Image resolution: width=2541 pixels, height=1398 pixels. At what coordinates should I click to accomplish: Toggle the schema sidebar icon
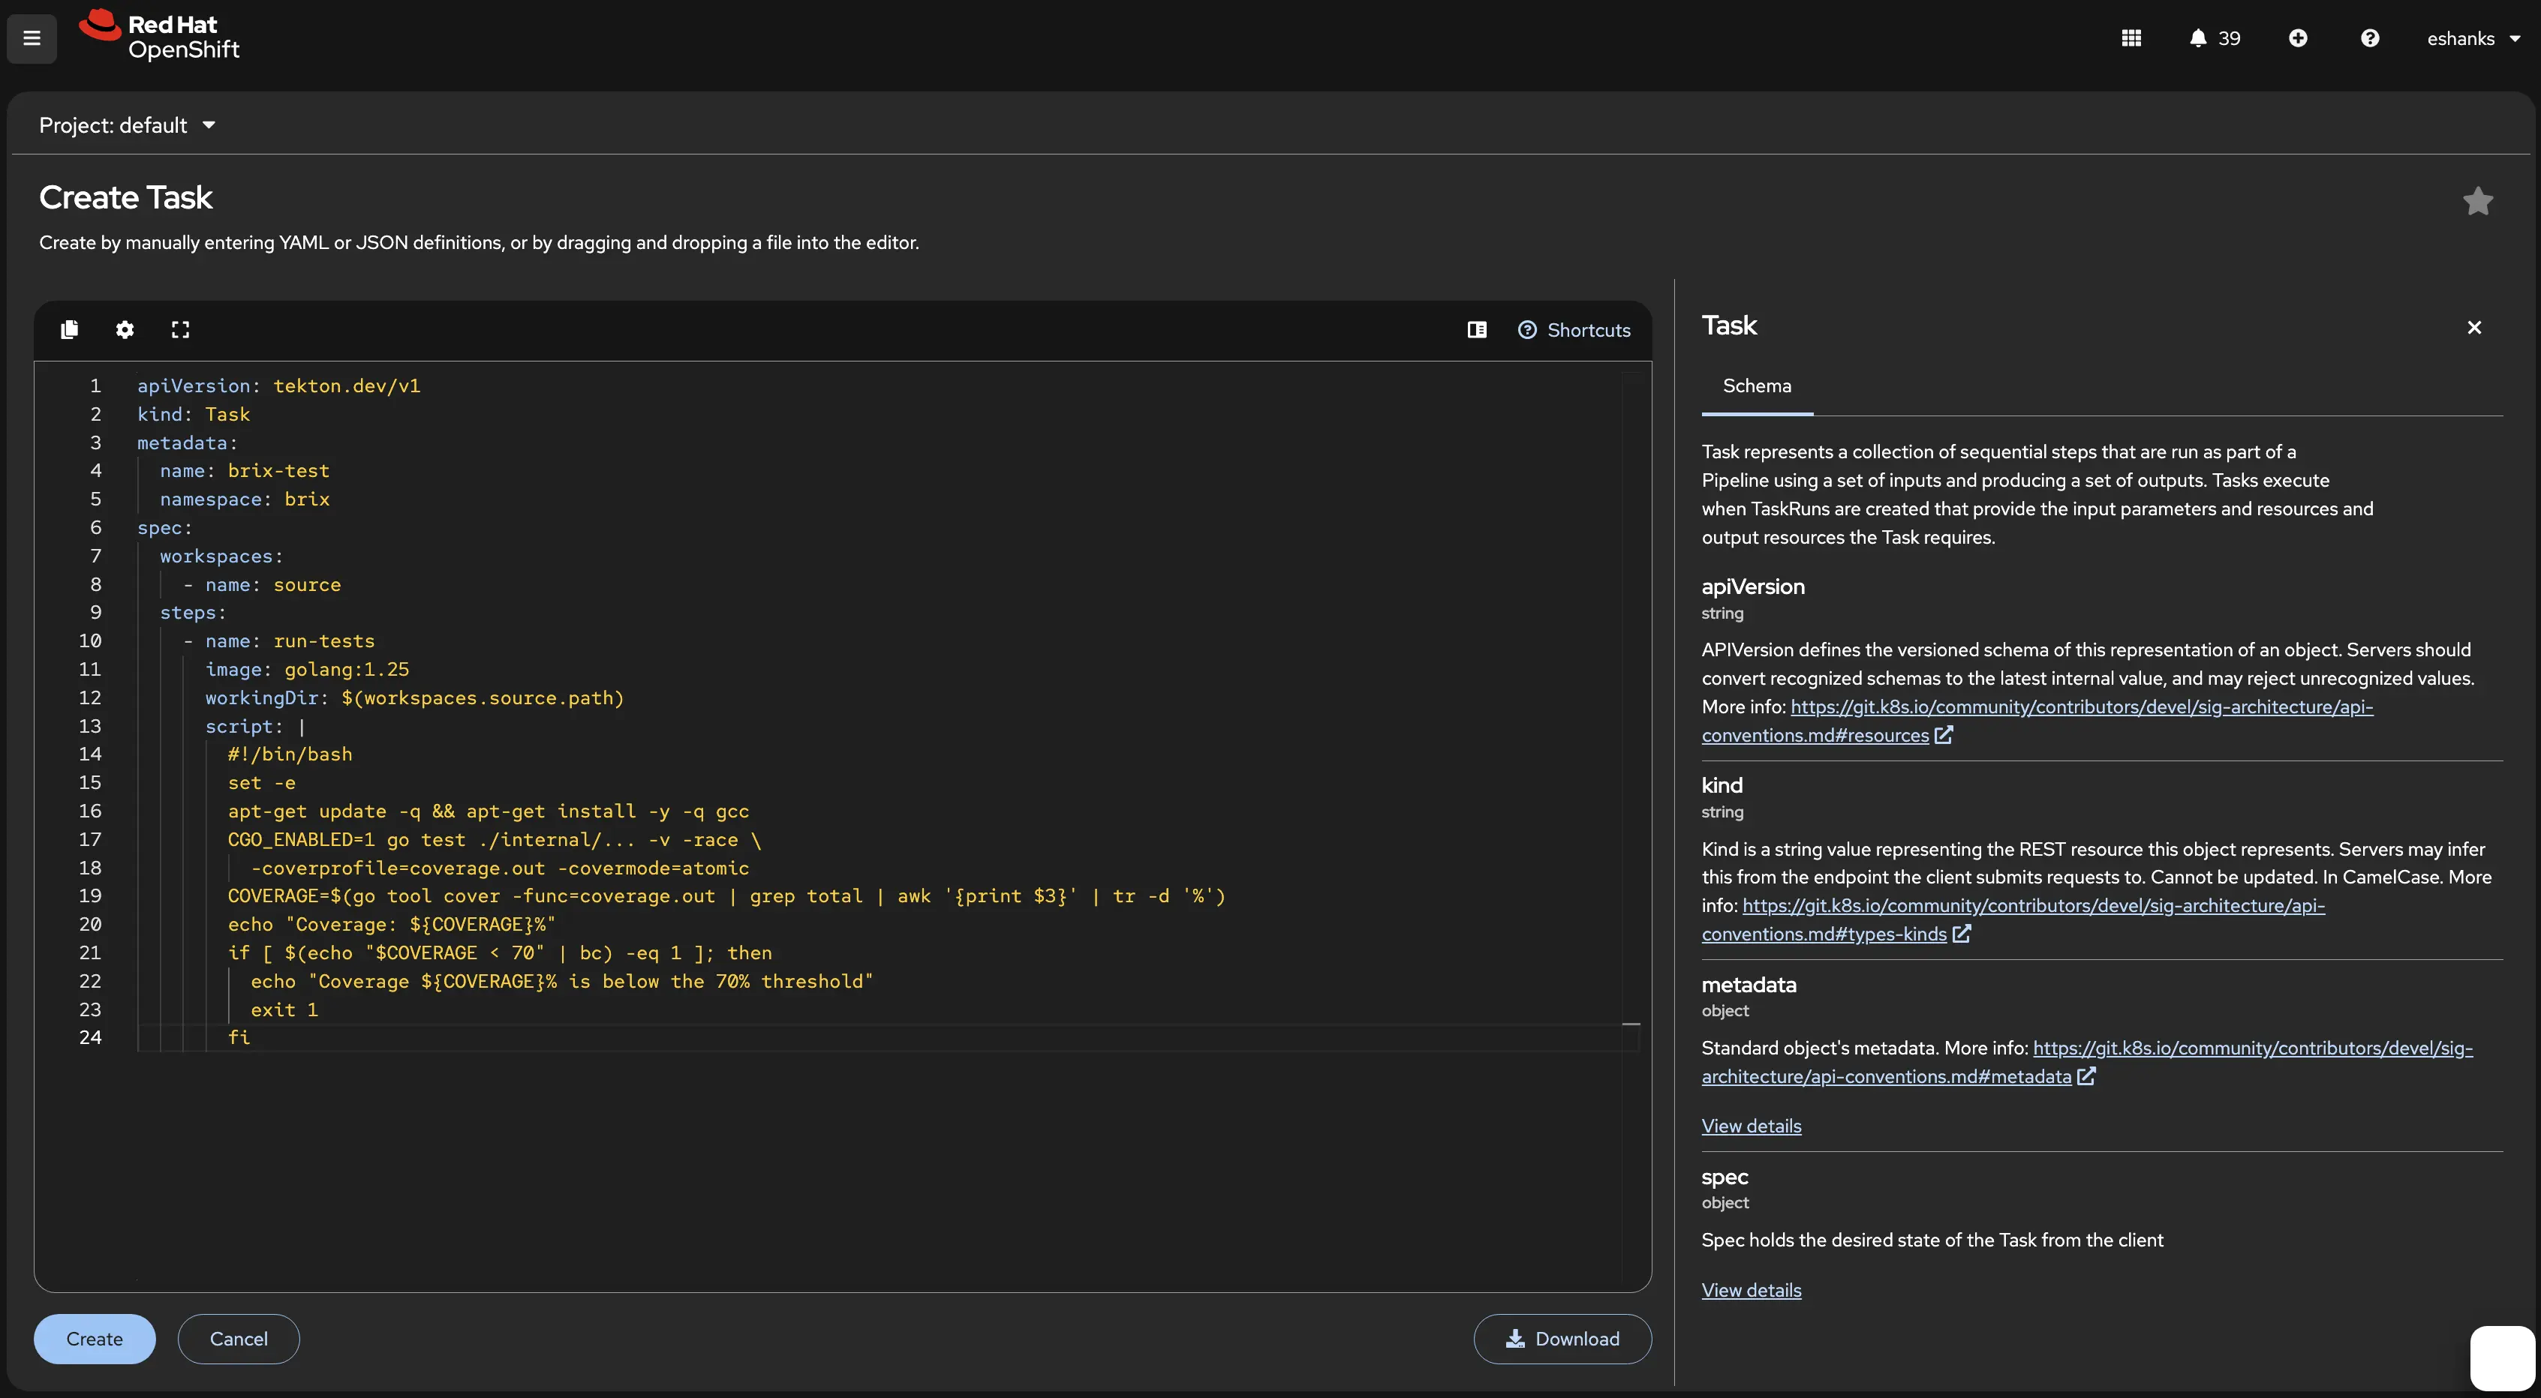click(x=1475, y=330)
